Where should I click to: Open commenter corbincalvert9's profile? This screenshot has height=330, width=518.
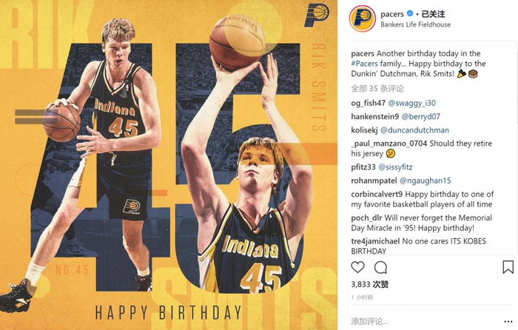pyautogui.click(x=377, y=195)
